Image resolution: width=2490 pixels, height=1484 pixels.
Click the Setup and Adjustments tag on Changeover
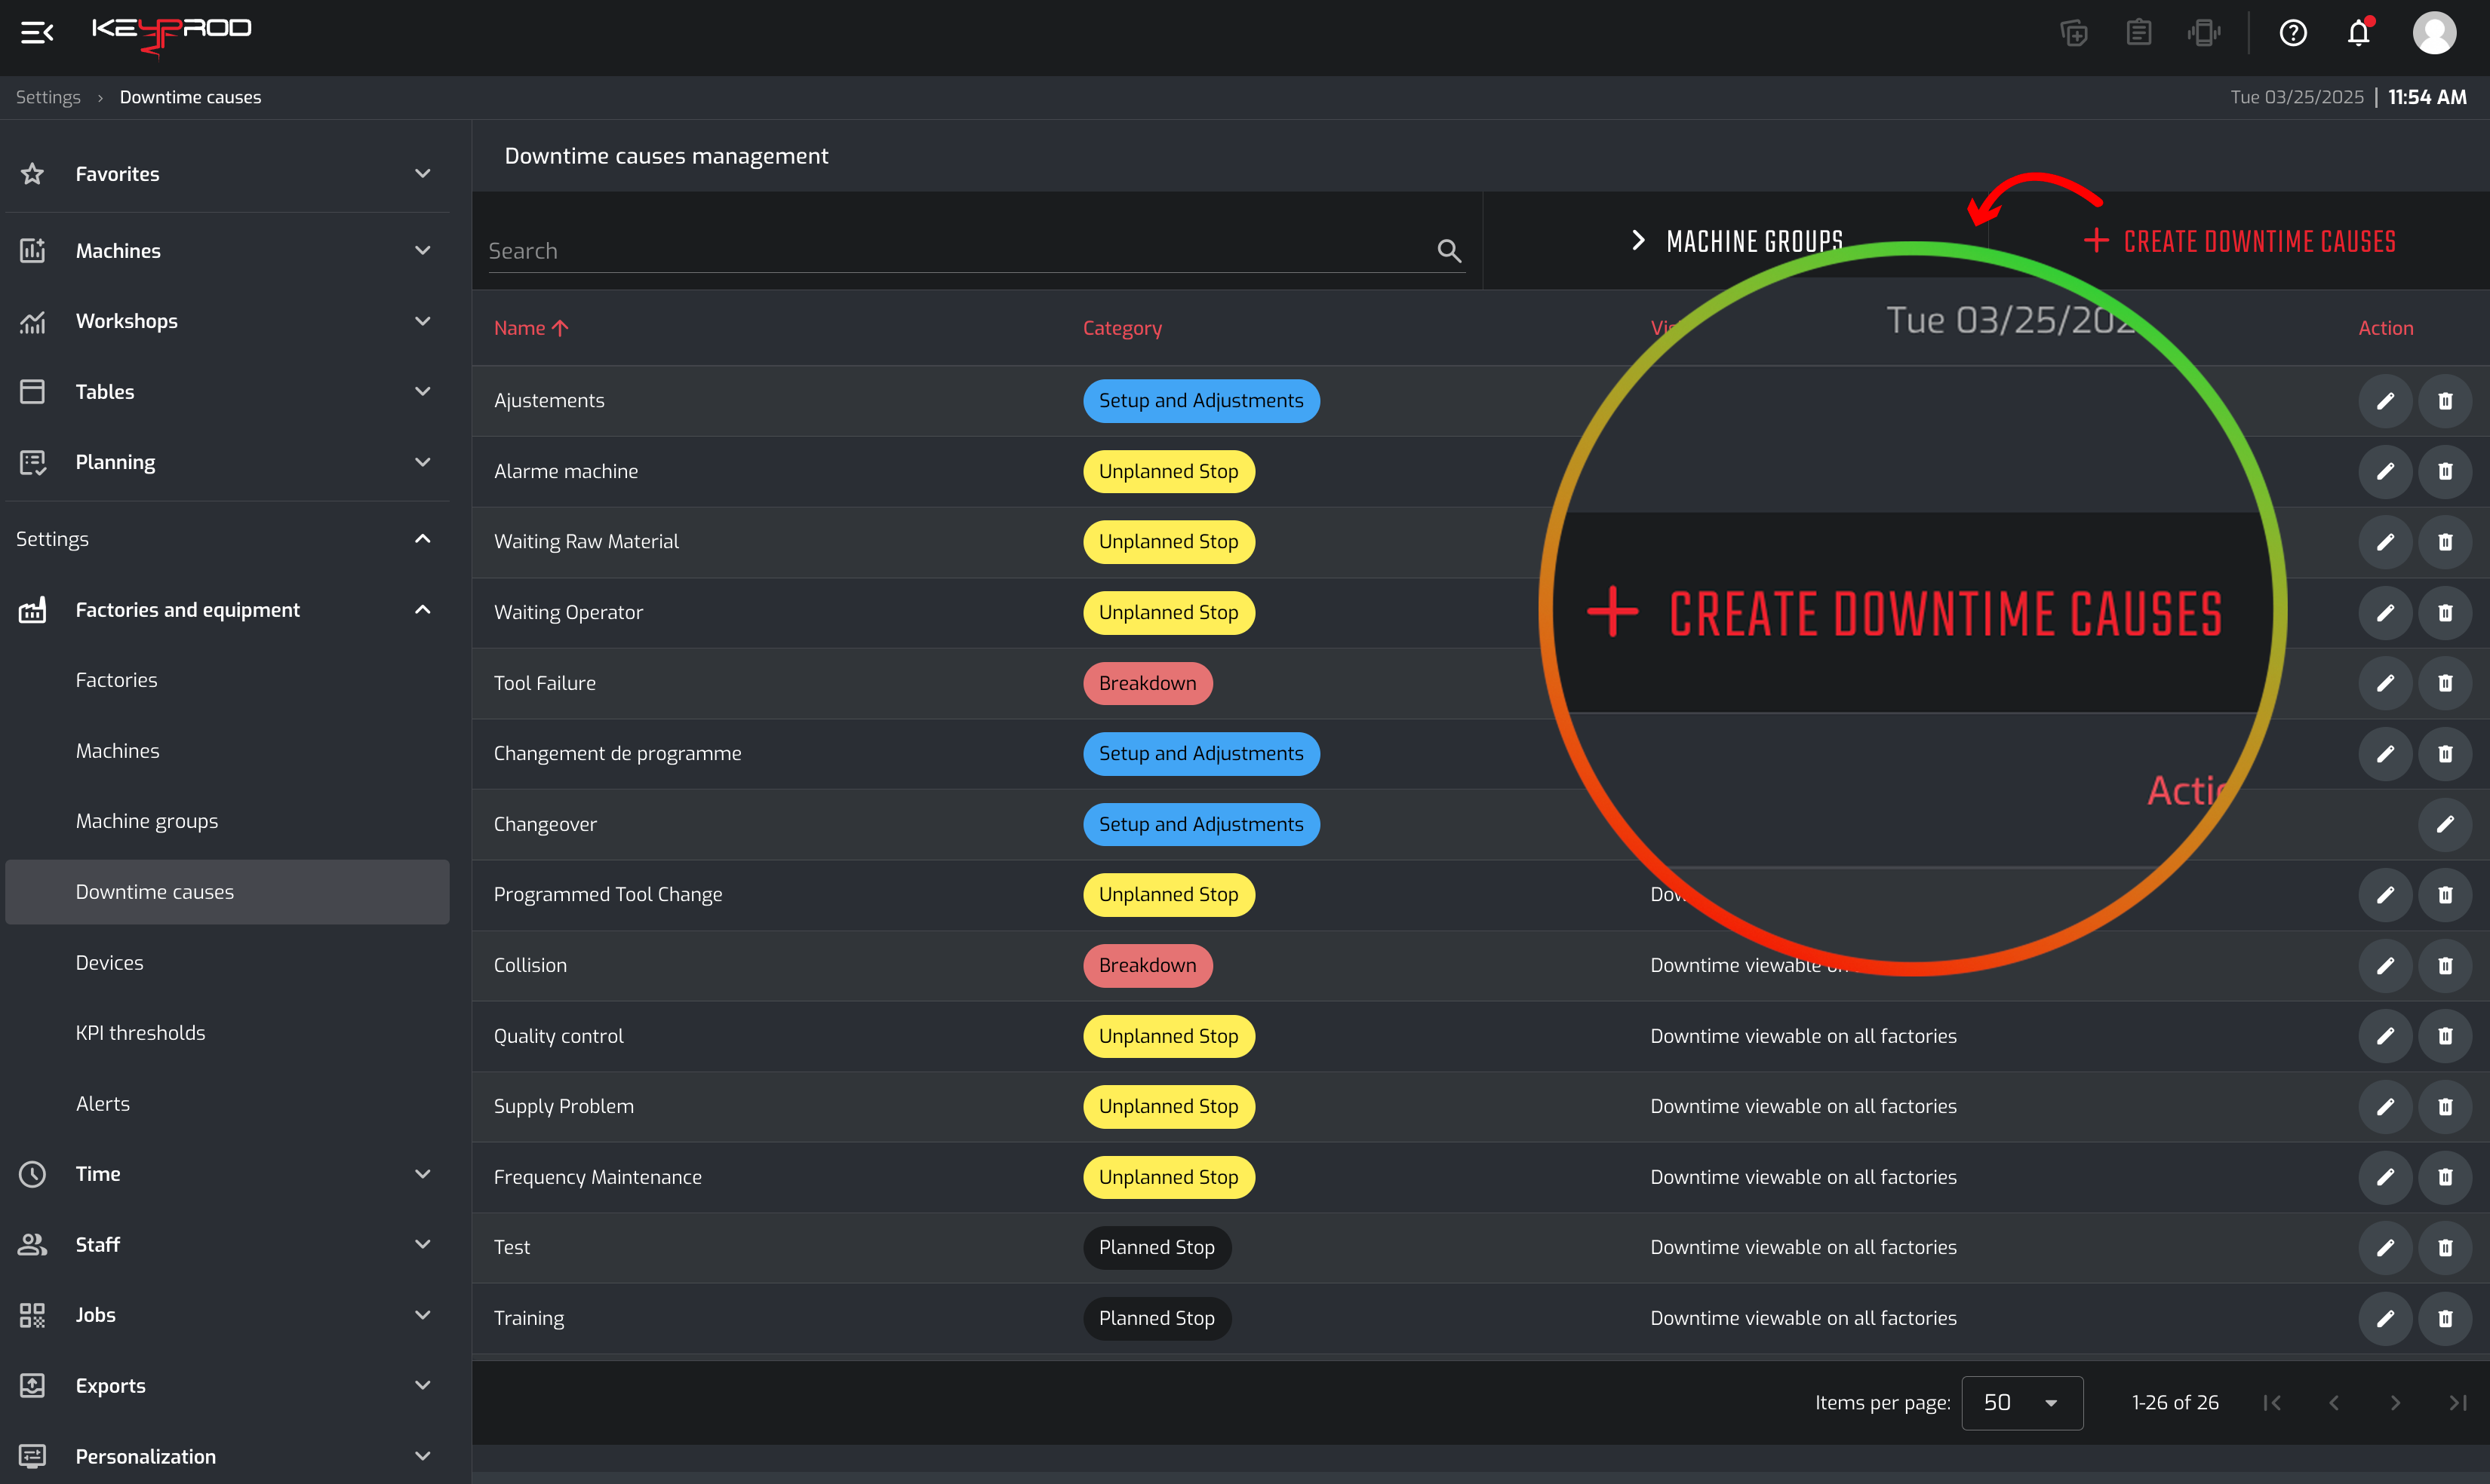click(1200, 824)
